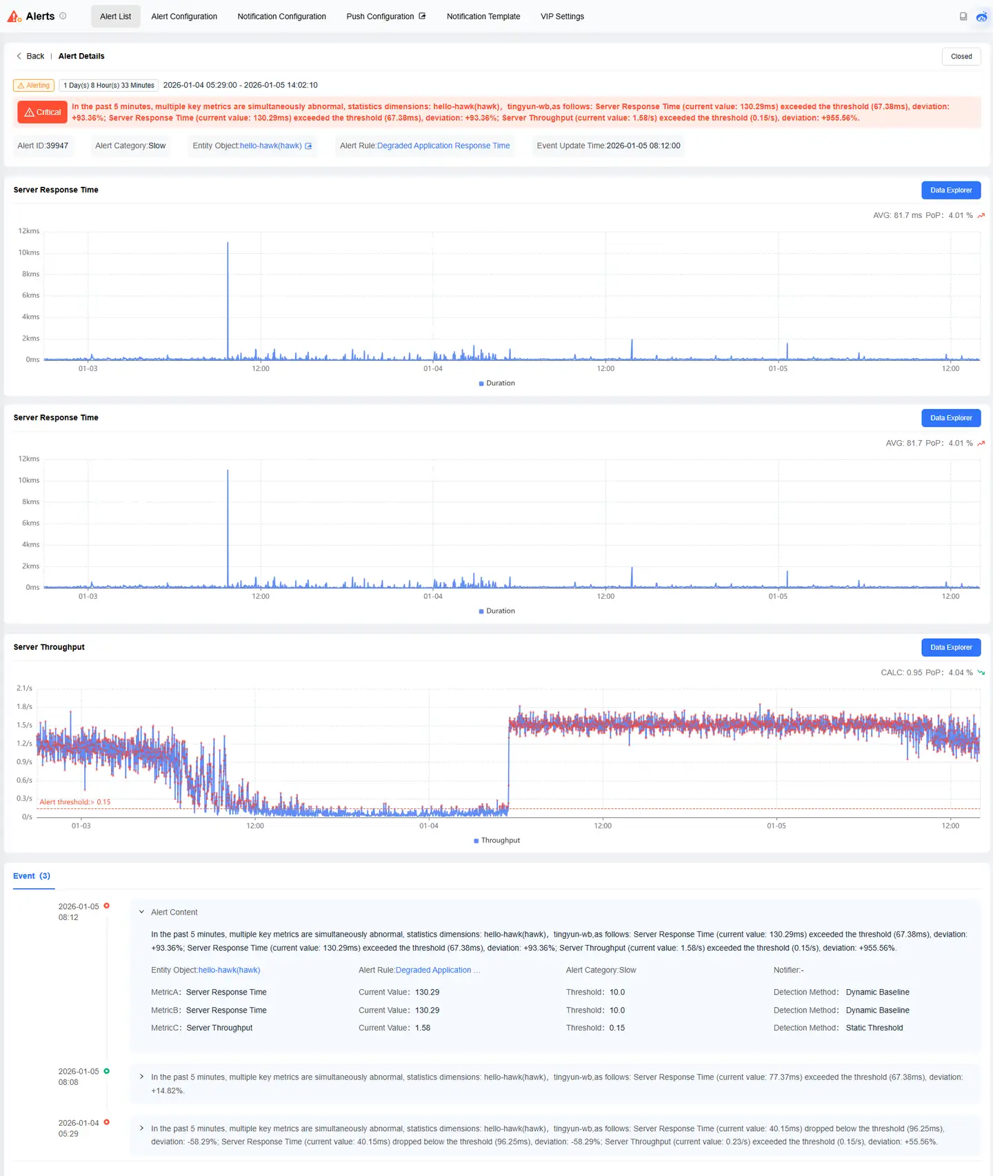Open hello-hawk(hawk) link in event details
Image resolution: width=993 pixels, height=1176 pixels.
tap(229, 970)
